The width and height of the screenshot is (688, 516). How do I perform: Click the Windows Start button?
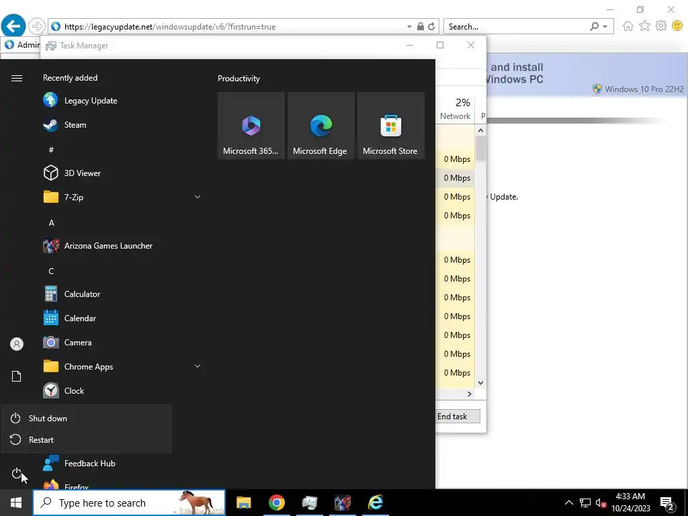16,503
